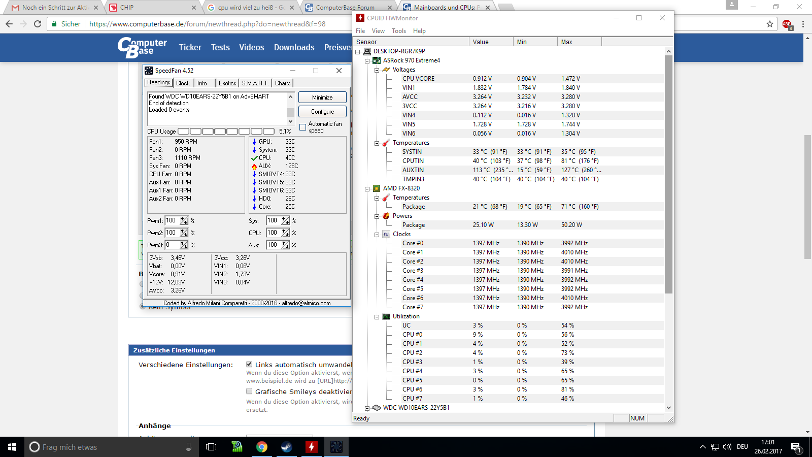Click the blue down arrow beside GPU in SpeedFan
The width and height of the screenshot is (812, 457).
[254, 142]
